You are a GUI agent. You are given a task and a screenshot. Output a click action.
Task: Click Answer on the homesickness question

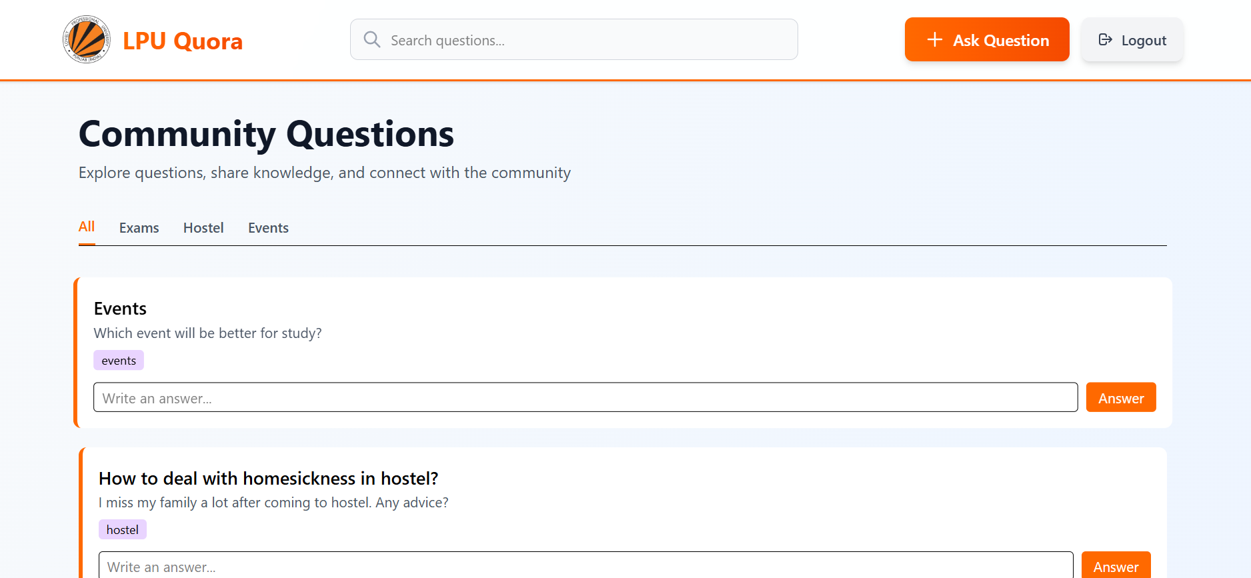[x=1116, y=566]
